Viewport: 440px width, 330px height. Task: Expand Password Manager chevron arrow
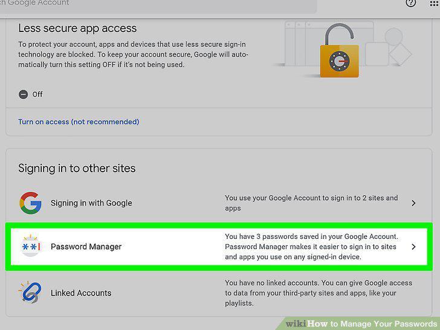point(413,247)
